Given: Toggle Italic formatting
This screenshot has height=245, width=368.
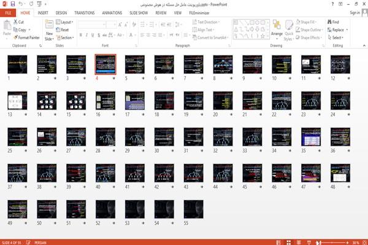Looking at the screenshot, I should click(86, 35).
